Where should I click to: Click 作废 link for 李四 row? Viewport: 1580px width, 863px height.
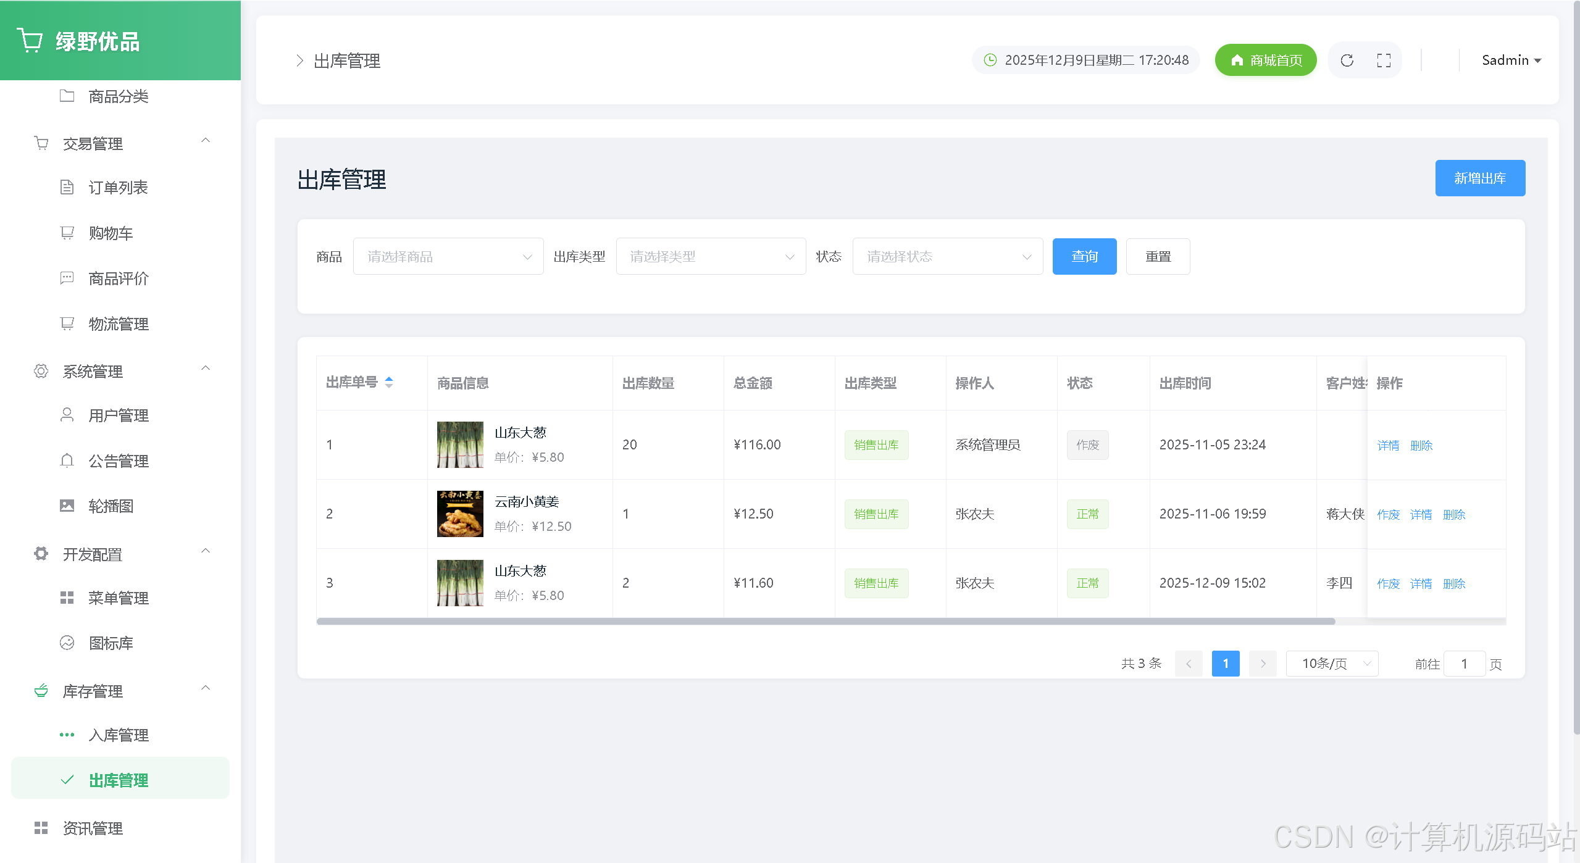tap(1388, 583)
